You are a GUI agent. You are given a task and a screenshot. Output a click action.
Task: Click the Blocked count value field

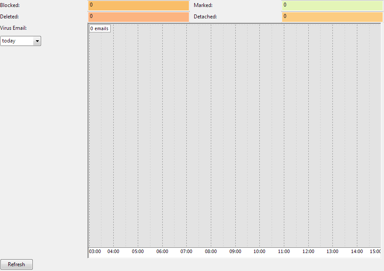pos(138,6)
